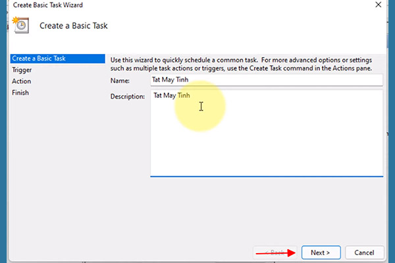Click the Create a Basic Task heading
395x263 pixels.
point(74,26)
